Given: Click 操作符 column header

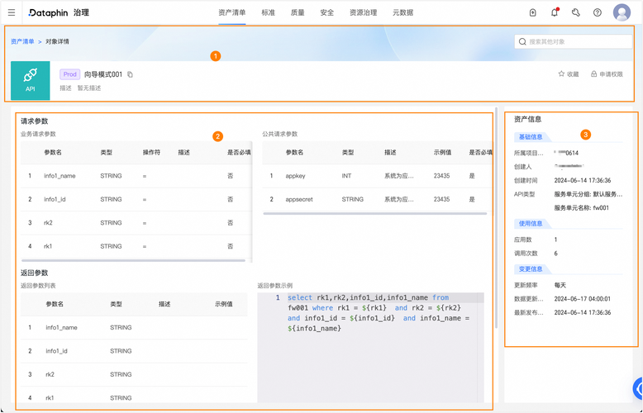Looking at the screenshot, I should point(151,153).
